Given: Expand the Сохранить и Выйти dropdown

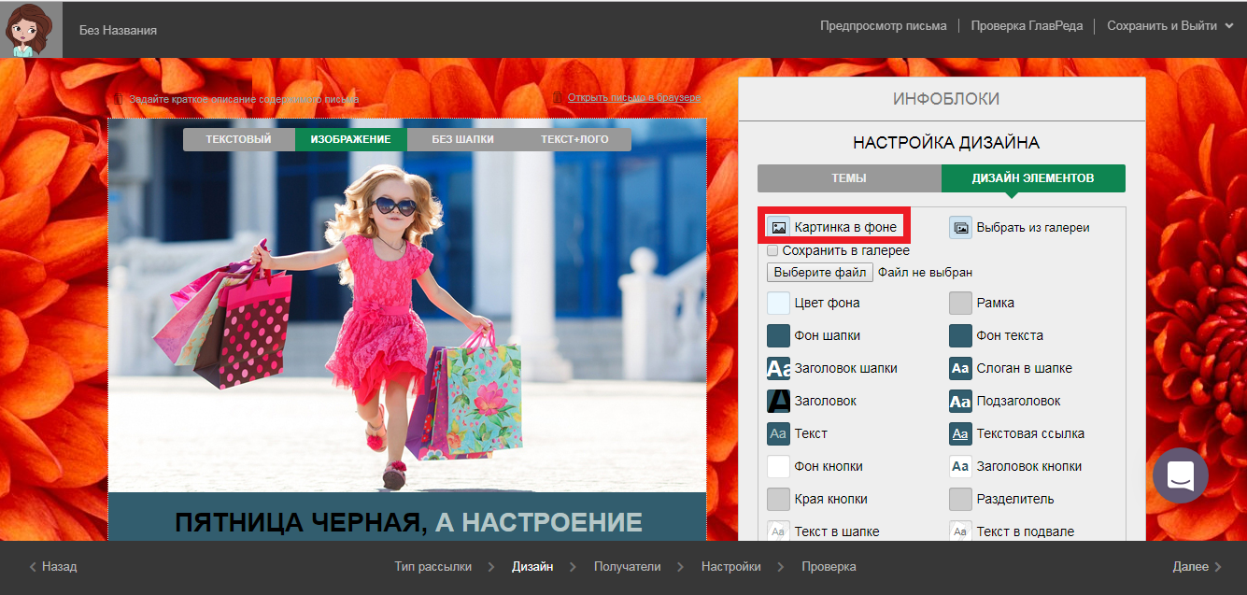Looking at the screenshot, I should click(x=1169, y=26).
